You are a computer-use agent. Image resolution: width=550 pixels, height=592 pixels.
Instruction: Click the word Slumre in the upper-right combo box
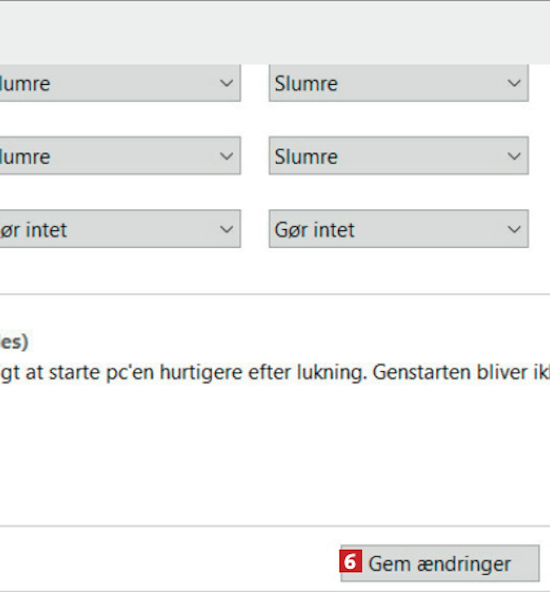click(306, 84)
